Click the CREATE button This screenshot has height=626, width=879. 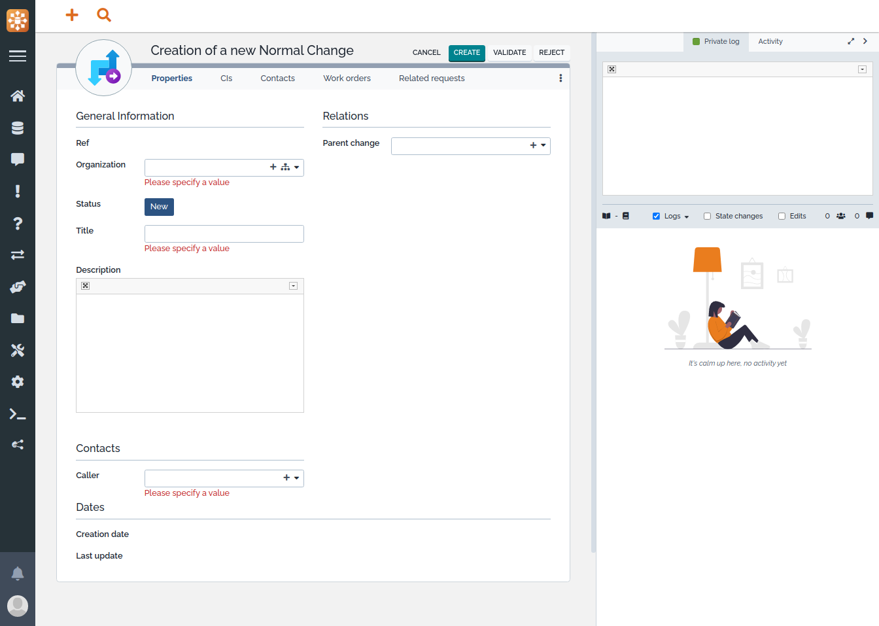pyautogui.click(x=466, y=53)
